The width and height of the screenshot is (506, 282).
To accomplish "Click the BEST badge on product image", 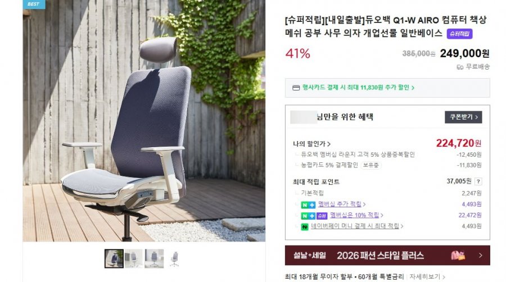I will (34, 4).
